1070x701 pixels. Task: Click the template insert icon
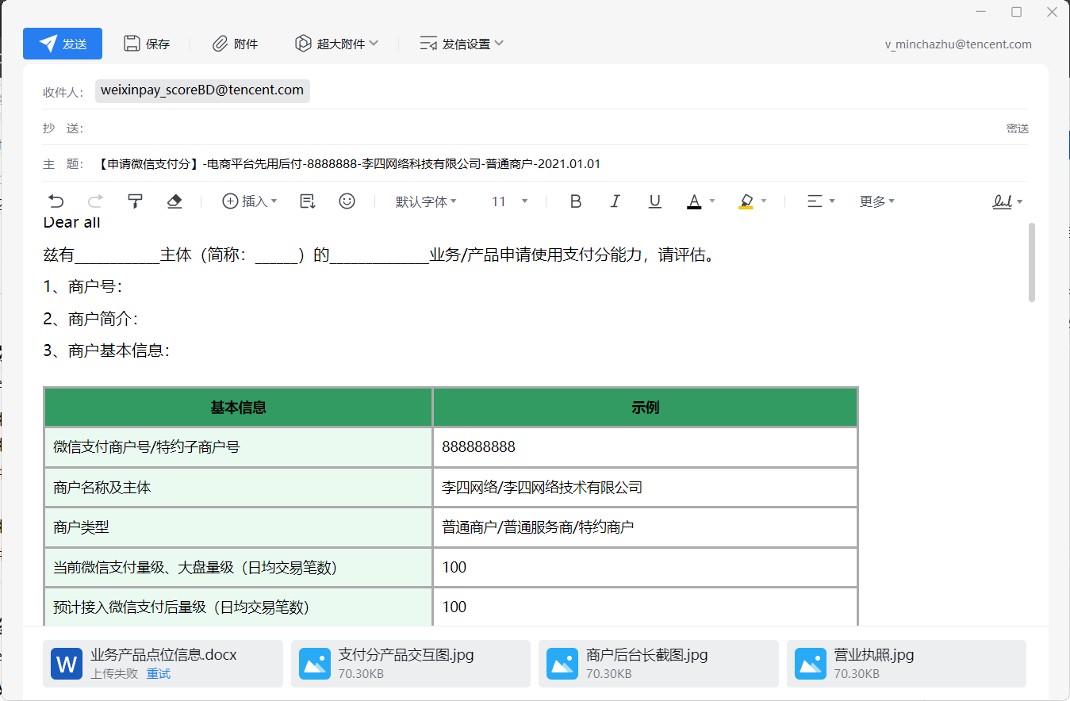point(308,201)
